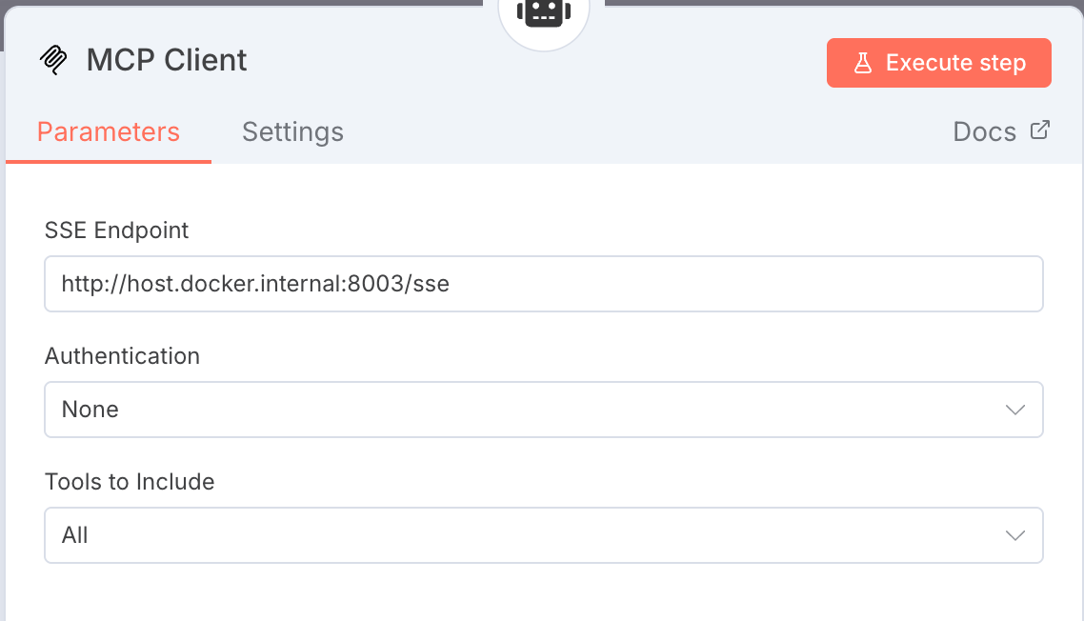The image size is (1084, 621).
Task: Focus the SSE Endpoint URL field
Action: coord(543,284)
